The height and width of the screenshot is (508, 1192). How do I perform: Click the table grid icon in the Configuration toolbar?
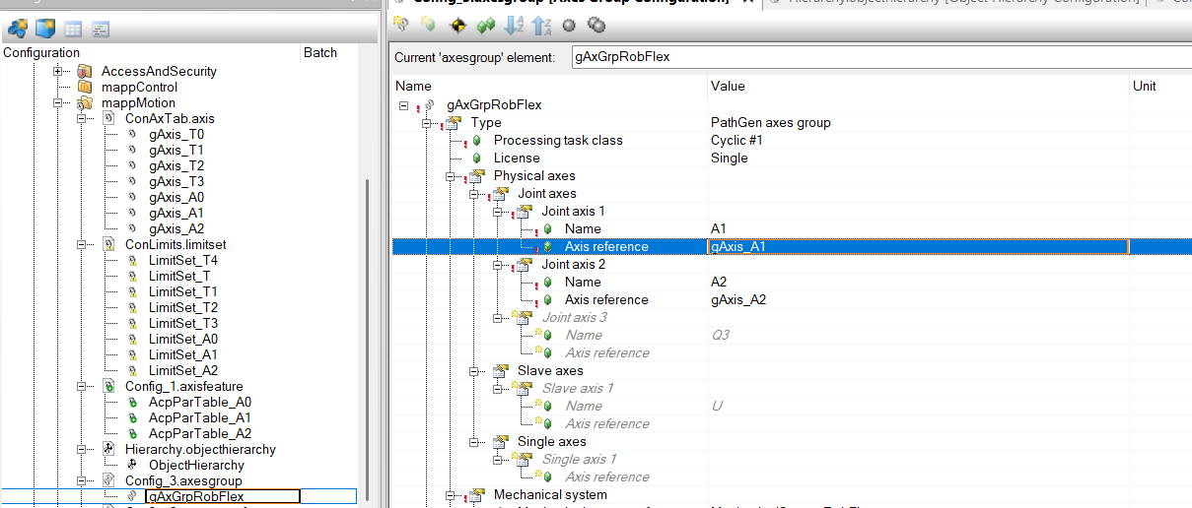pos(73,28)
